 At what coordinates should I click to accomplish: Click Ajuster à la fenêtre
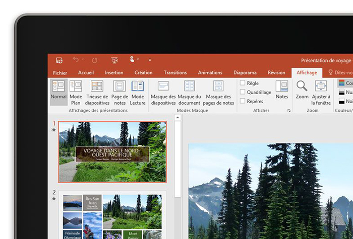click(x=321, y=91)
